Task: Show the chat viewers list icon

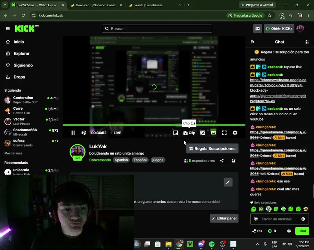Action: (x=306, y=42)
